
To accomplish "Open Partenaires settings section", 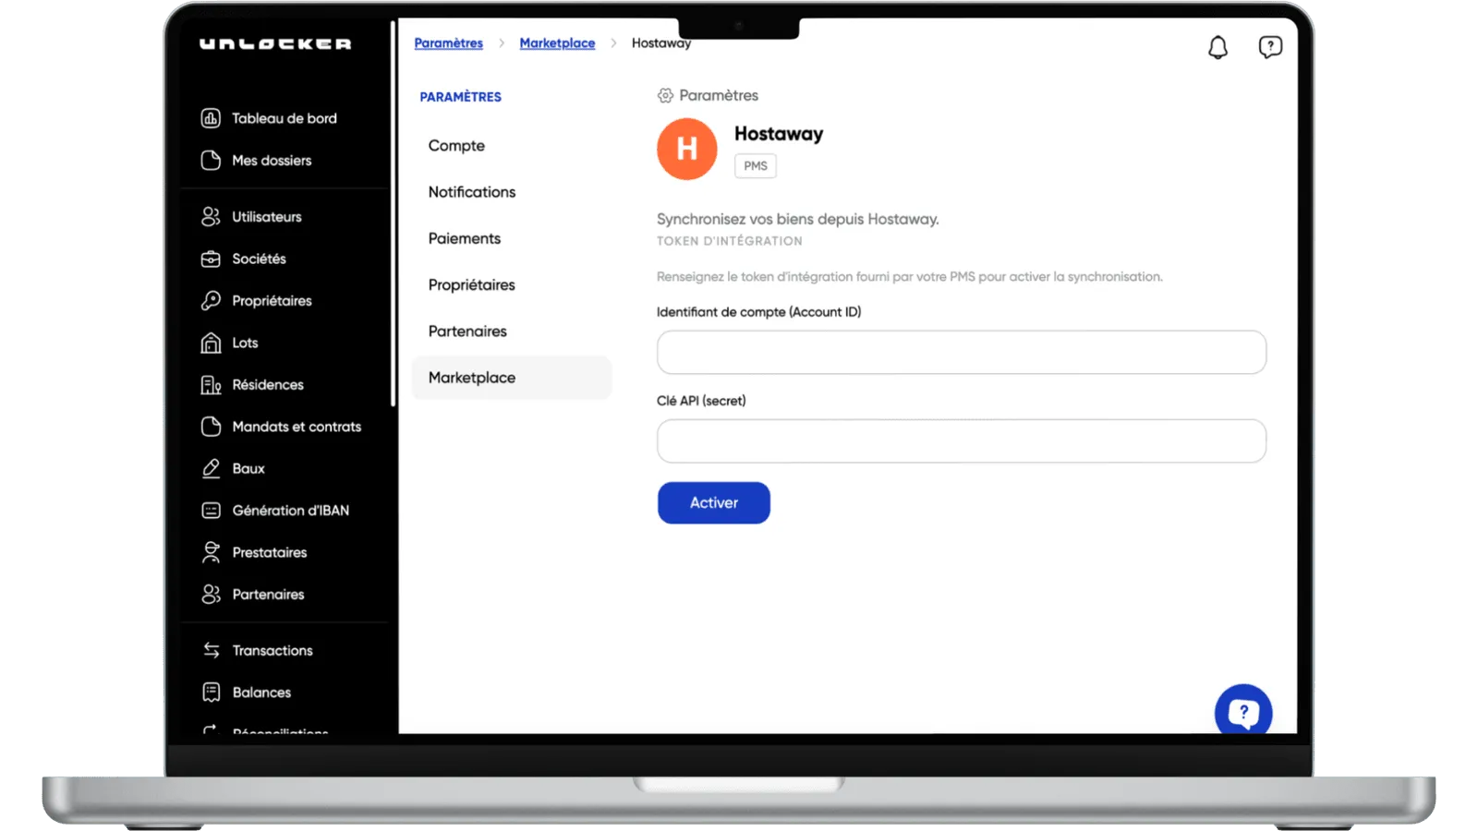I will pos(467,331).
